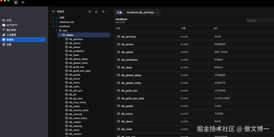
Task: Click the plus add connection icon
Action: click(103, 11)
